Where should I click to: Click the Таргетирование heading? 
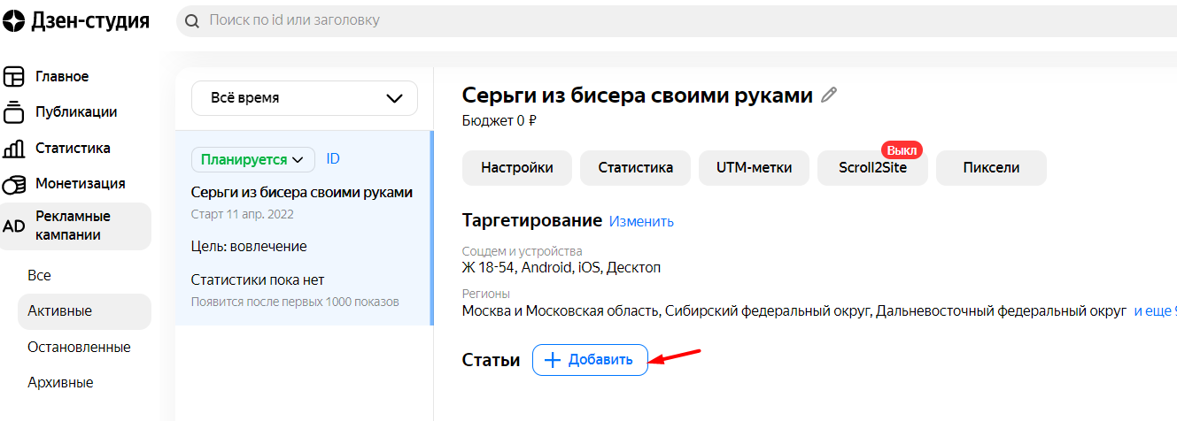coord(531,220)
